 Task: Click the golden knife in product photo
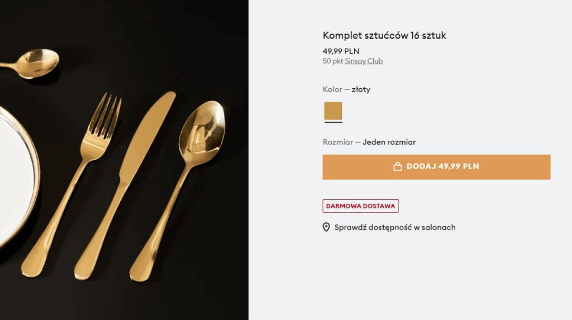(125, 186)
